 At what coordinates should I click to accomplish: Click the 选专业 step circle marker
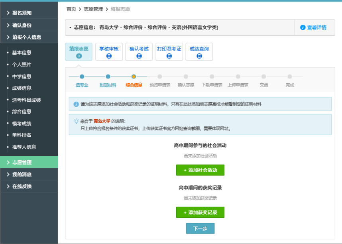pyautogui.click(x=82, y=77)
